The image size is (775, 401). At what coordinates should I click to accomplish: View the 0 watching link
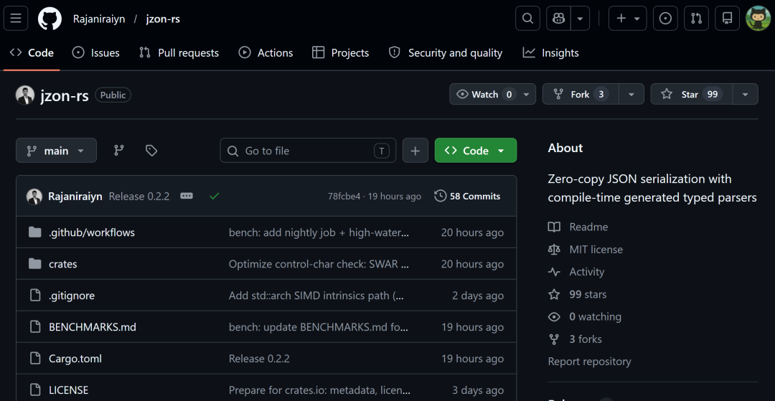pyautogui.click(x=585, y=317)
